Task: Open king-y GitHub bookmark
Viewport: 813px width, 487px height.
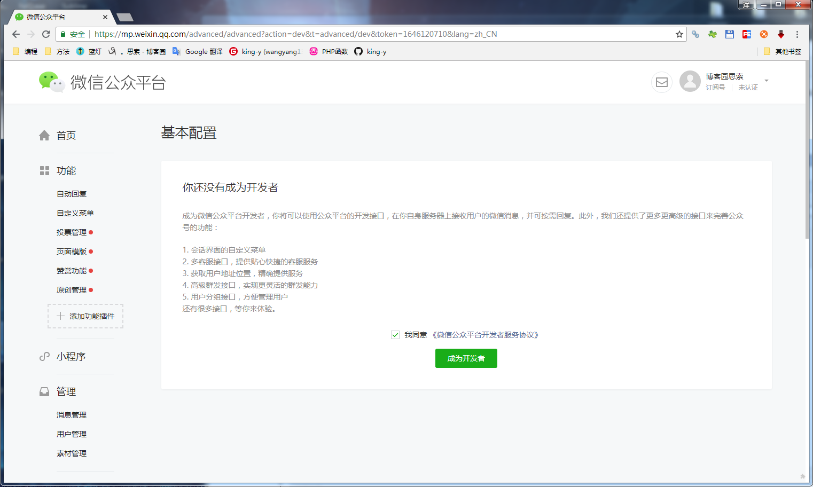Action: [x=371, y=52]
